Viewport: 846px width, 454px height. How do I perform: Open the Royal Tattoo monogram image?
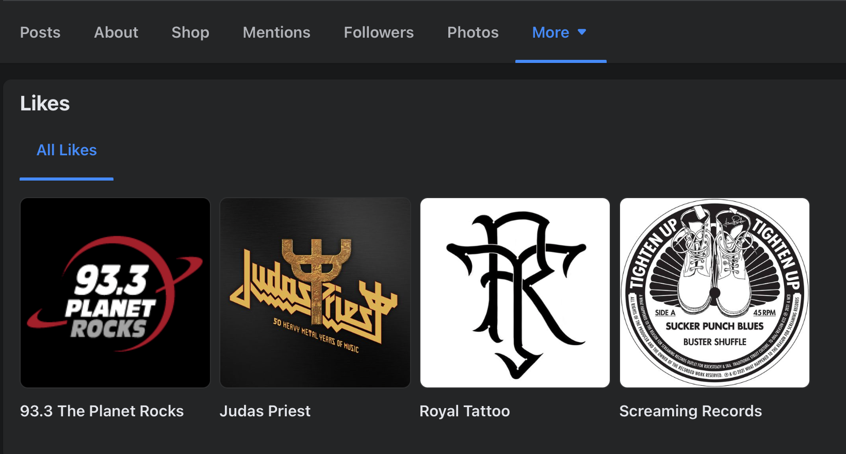(x=515, y=293)
